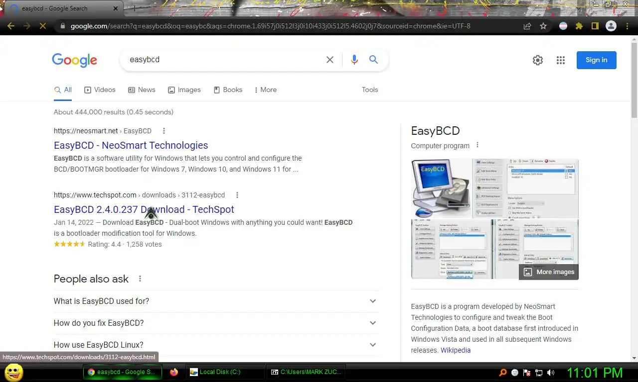The height and width of the screenshot is (382, 638).
Task: Open the Google apps grid
Action: (x=561, y=60)
